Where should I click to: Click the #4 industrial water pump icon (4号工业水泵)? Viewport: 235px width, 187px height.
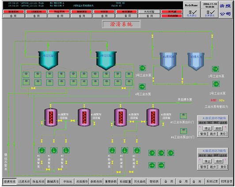coord(142,87)
